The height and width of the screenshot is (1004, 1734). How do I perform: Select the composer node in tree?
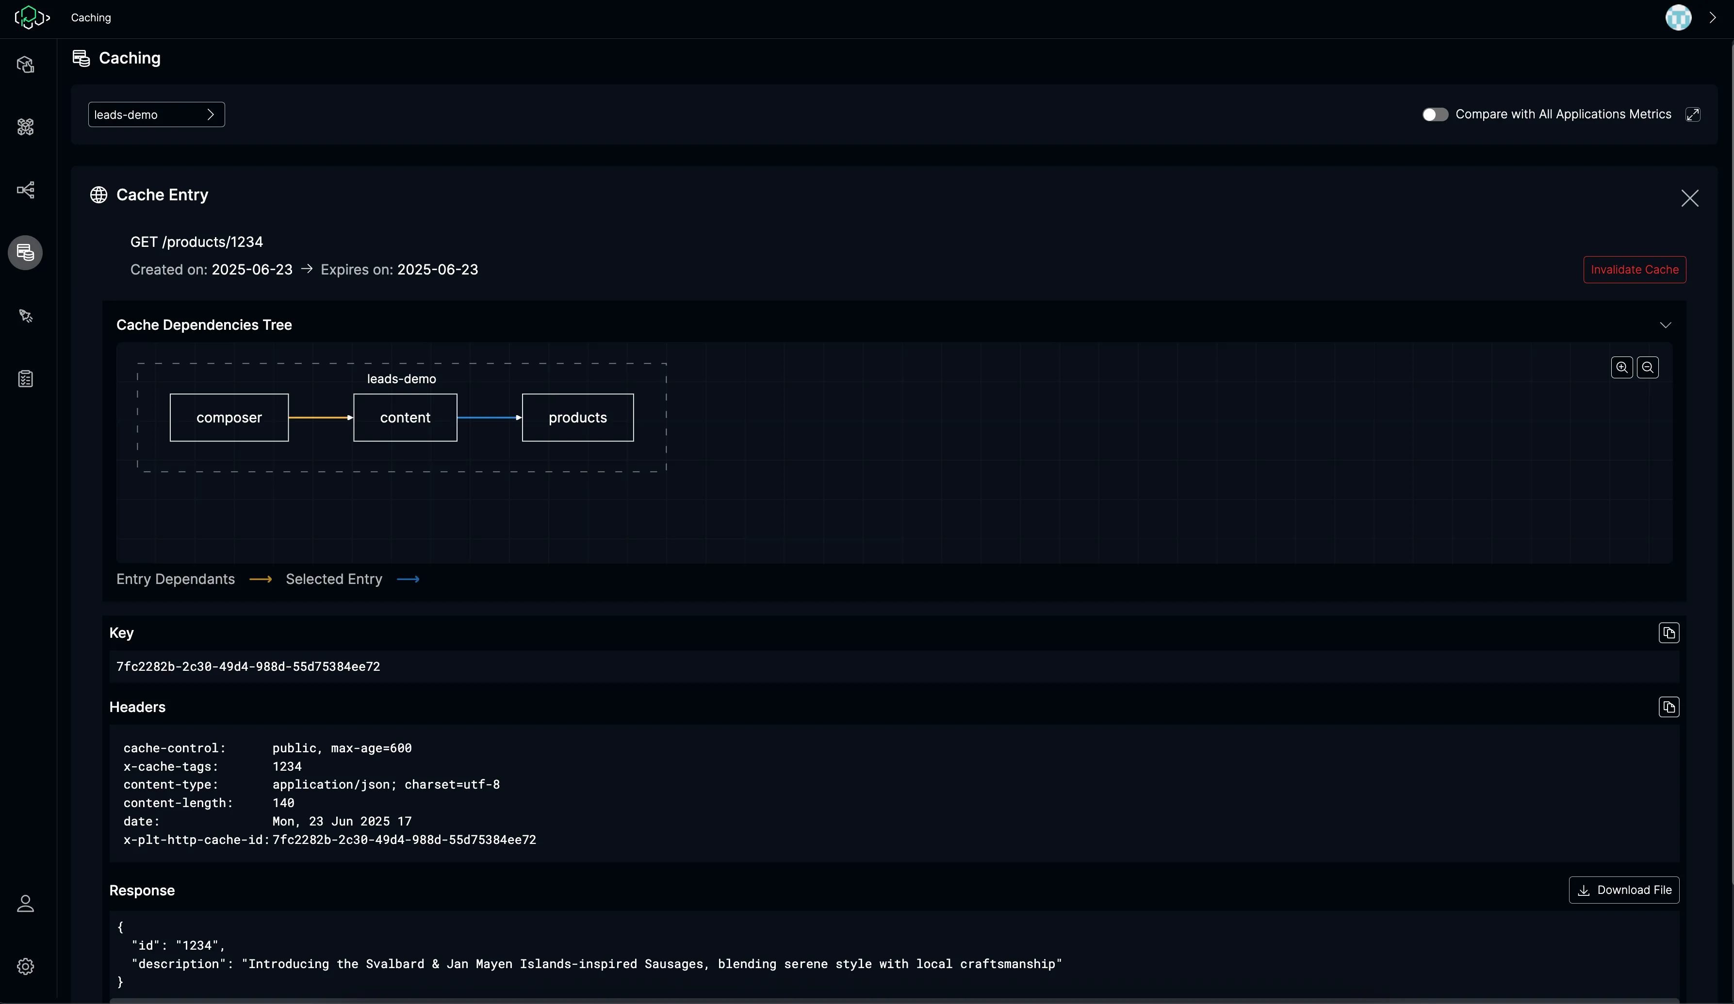[x=229, y=418]
